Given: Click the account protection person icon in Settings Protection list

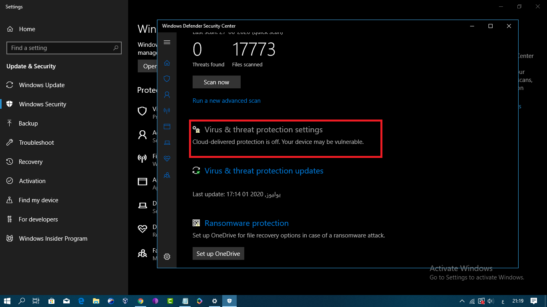Looking at the screenshot, I should [x=142, y=135].
